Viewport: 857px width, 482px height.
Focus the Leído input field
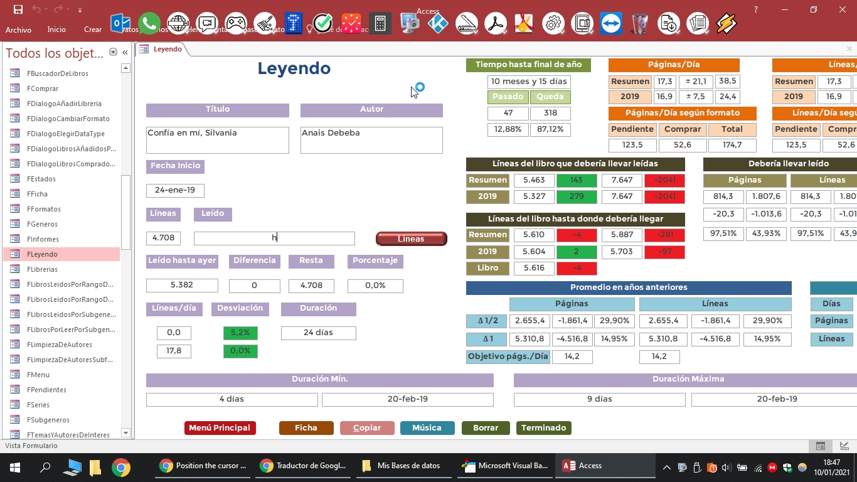[x=274, y=238]
